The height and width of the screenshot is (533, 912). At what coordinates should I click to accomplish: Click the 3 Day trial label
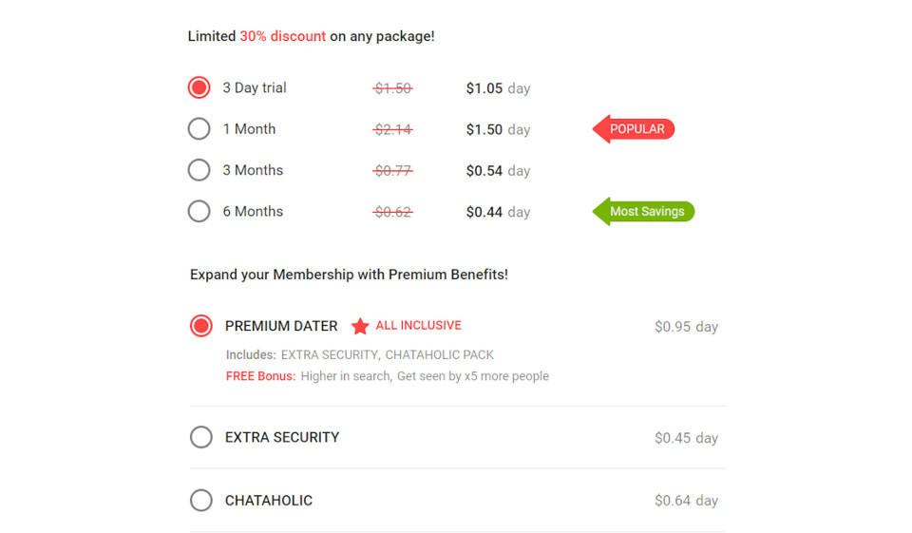click(255, 87)
